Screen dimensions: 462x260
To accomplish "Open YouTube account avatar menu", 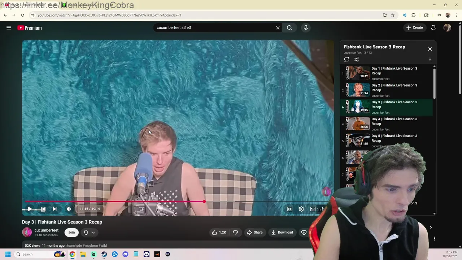I will tap(447, 28).
